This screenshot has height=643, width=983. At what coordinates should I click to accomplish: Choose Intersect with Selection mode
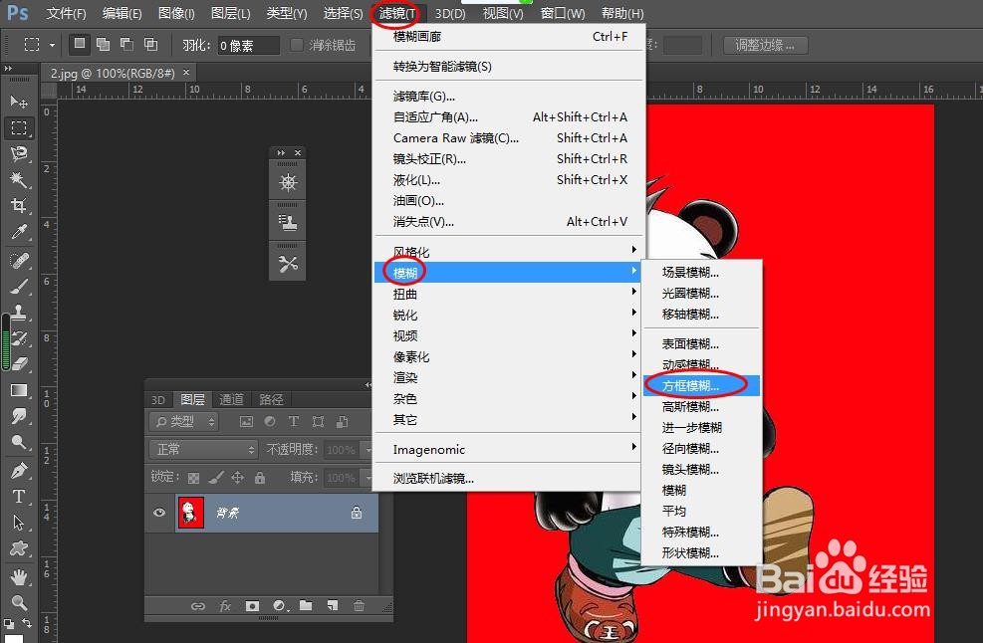pyautogui.click(x=150, y=44)
